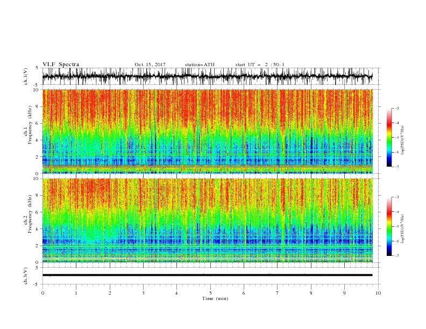Click the lower color bar 'log(PSD)(V²/Hz)' label
Viewport: 426px width, 329px height.
click(x=402, y=229)
